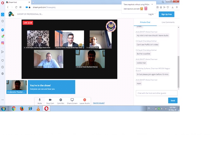Screen dimensions: 217x146
Task: Click the search tabs magnifier icon
Action: tap(163, 2)
